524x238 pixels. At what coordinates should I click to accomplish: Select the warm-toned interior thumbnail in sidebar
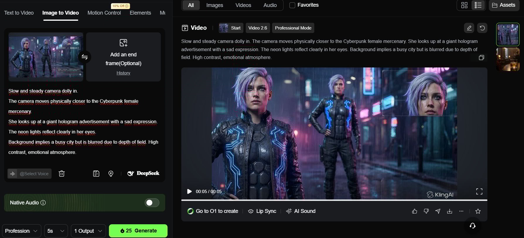pos(508,59)
